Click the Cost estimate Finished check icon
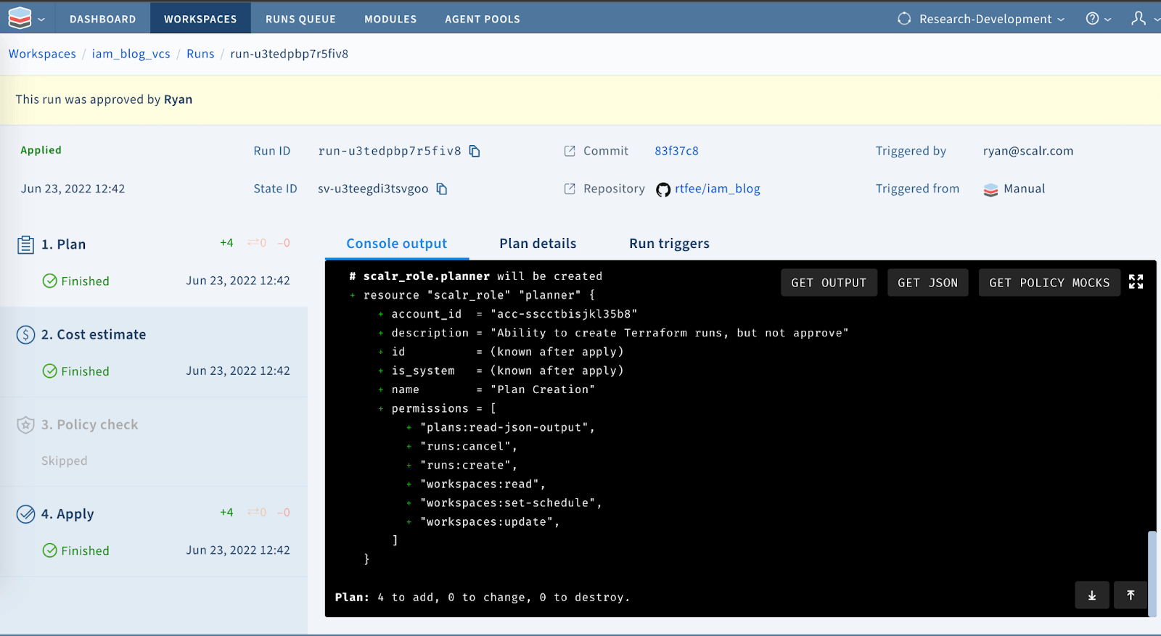1161x636 pixels. (49, 371)
